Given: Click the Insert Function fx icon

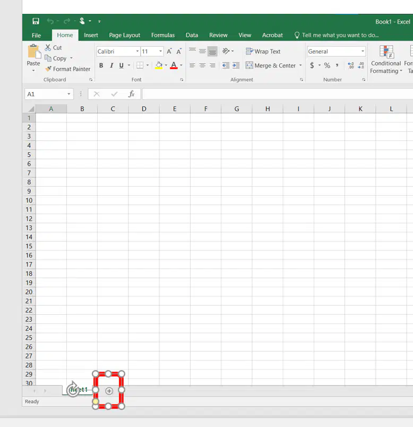Looking at the screenshot, I should click(x=132, y=94).
